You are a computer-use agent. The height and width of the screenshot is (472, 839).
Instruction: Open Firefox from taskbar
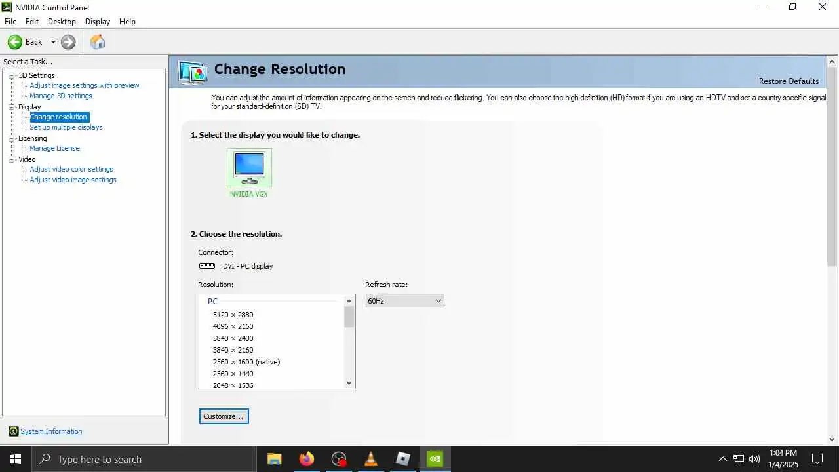tap(307, 459)
